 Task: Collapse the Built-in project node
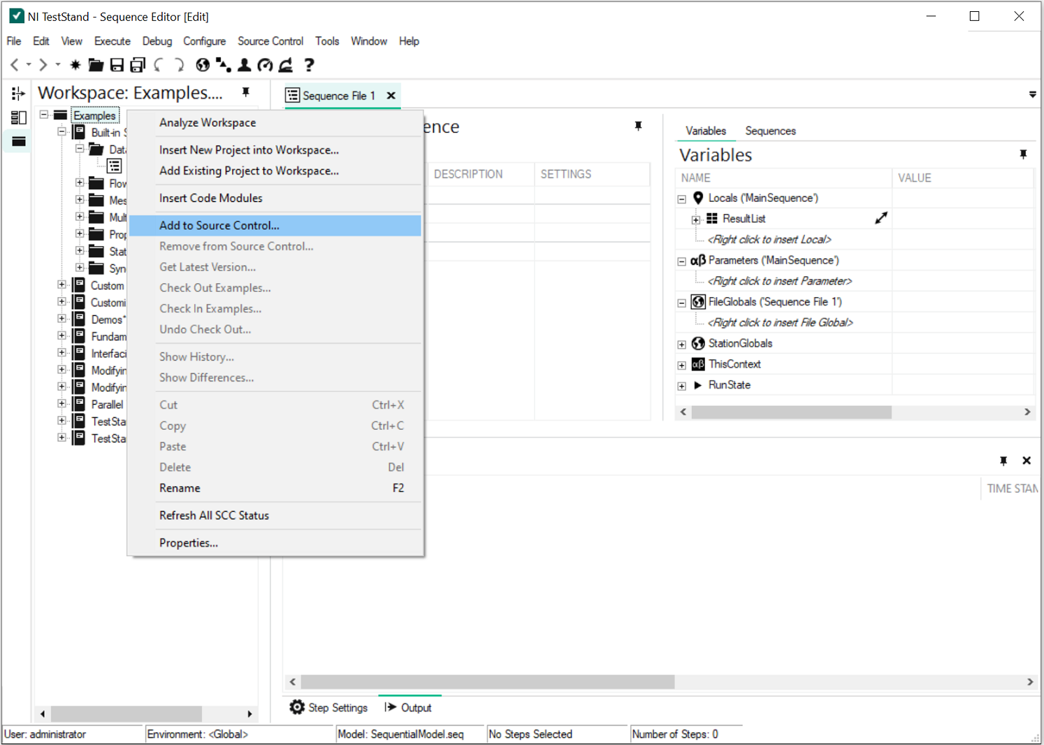point(61,131)
